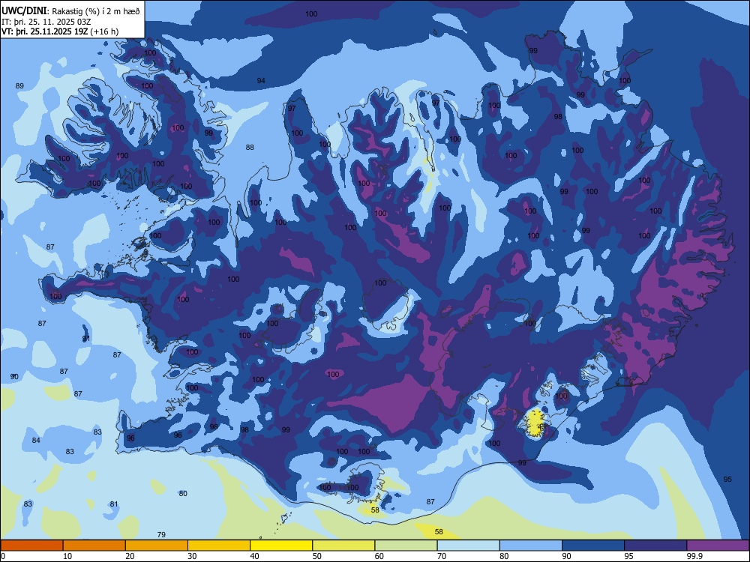This screenshot has height=562, width=750.
Task: Click the legend tick label '70'
Action: (442, 556)
